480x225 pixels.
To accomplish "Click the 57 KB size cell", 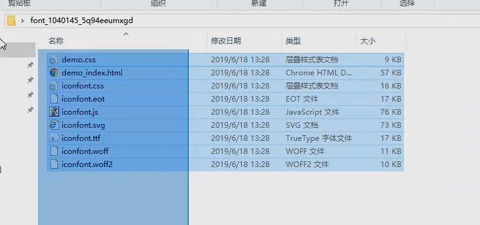I will pyautogui.click(x=391, y=73).
